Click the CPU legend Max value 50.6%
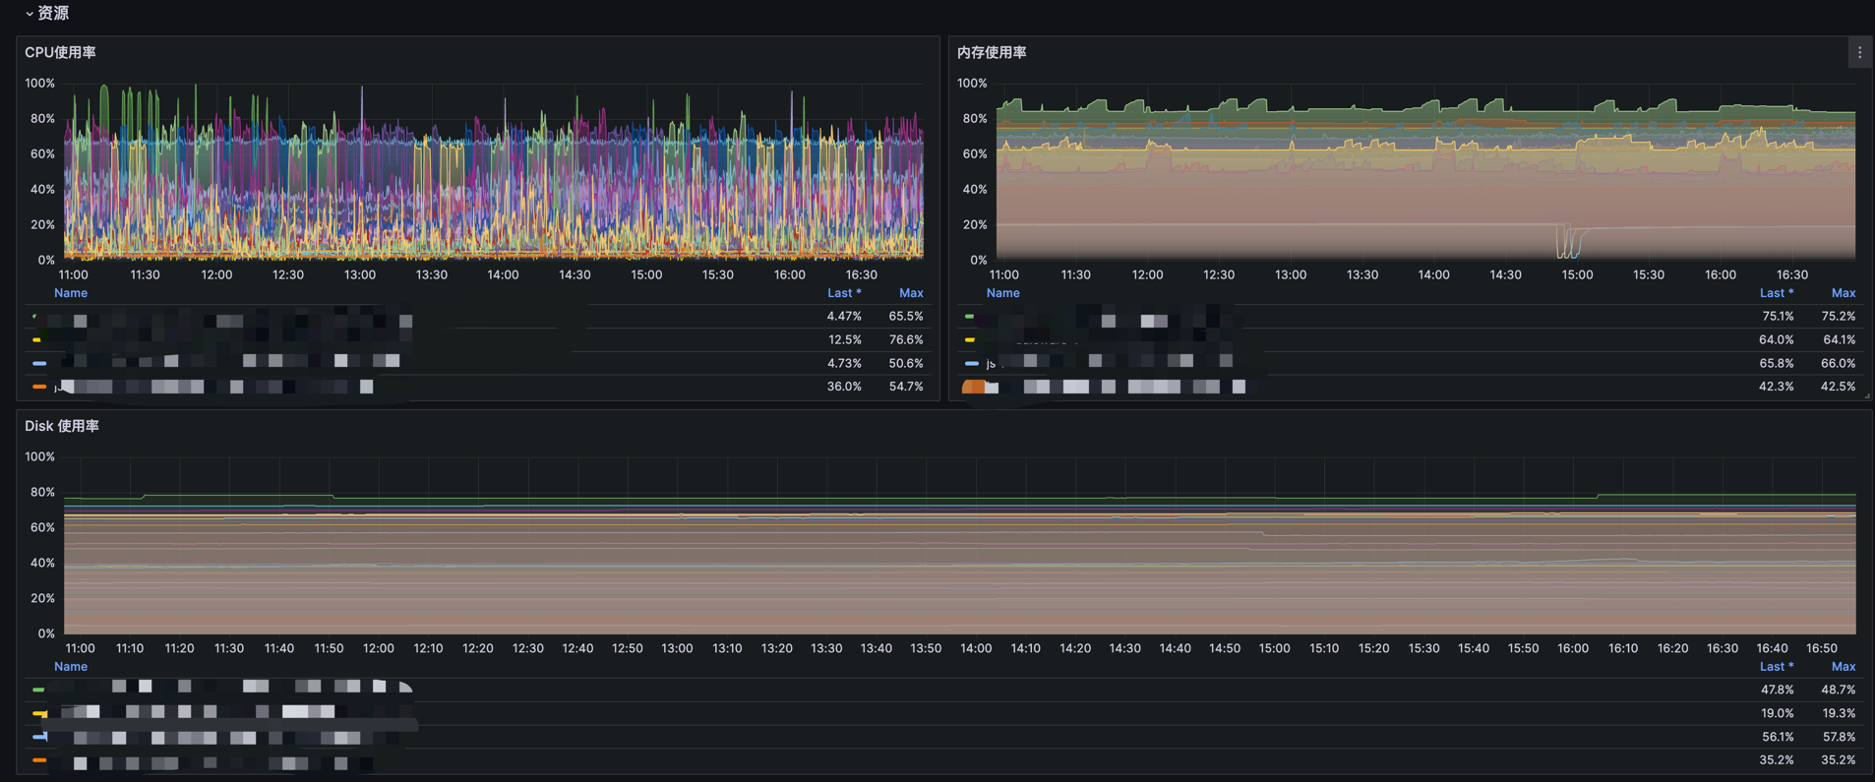This screenshot has width=1875, height=782. tap(906, 364)
